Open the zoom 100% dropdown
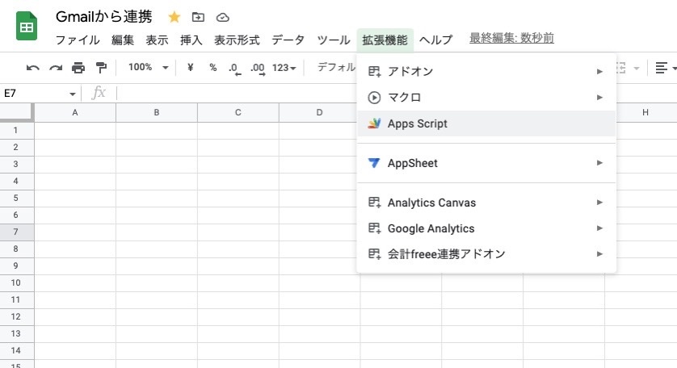This screenshot has width=677, height=368. click(148, 67)
